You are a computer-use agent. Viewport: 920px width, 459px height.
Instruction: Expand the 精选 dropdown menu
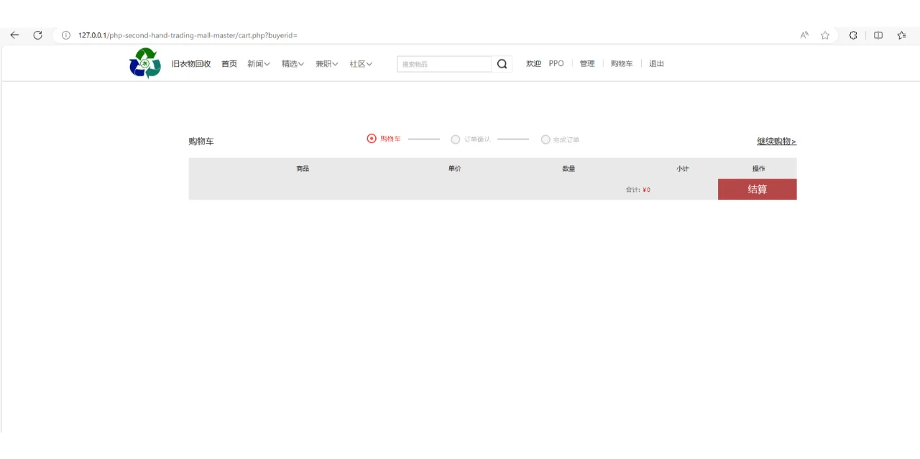pos(293,63)
